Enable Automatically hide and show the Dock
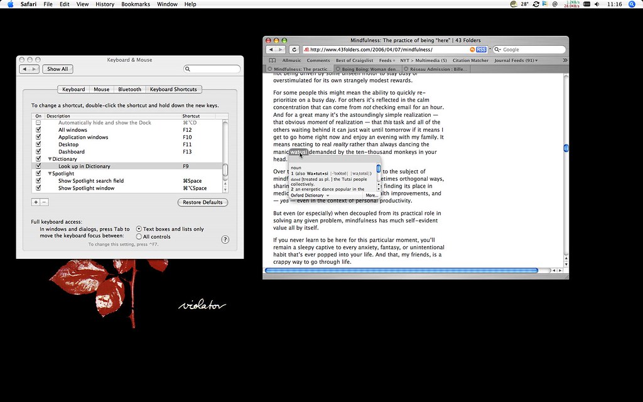 (x=38, y=122)
